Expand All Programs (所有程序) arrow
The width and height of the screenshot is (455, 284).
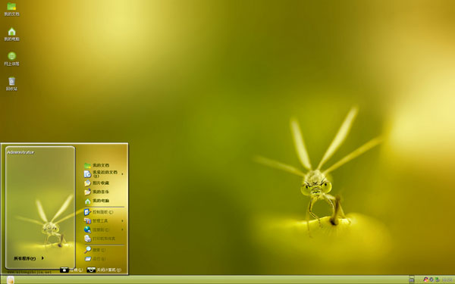pyautogui.click(x=42, y=258)
